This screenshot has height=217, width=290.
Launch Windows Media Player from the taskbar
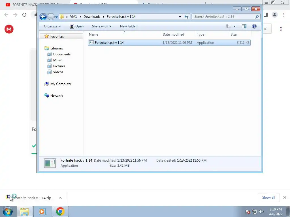(x=42, y=211)
